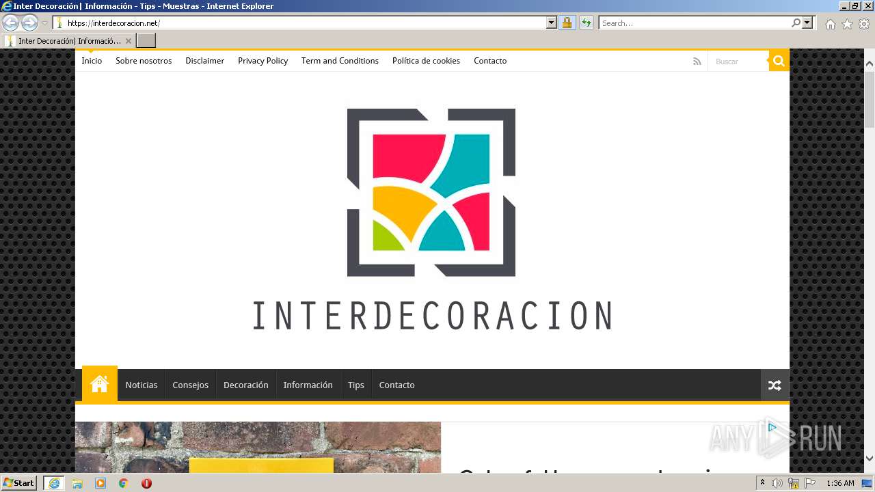Click the vertical scrollbar thumb
875x492 pixels.
(x=870, y=98)
